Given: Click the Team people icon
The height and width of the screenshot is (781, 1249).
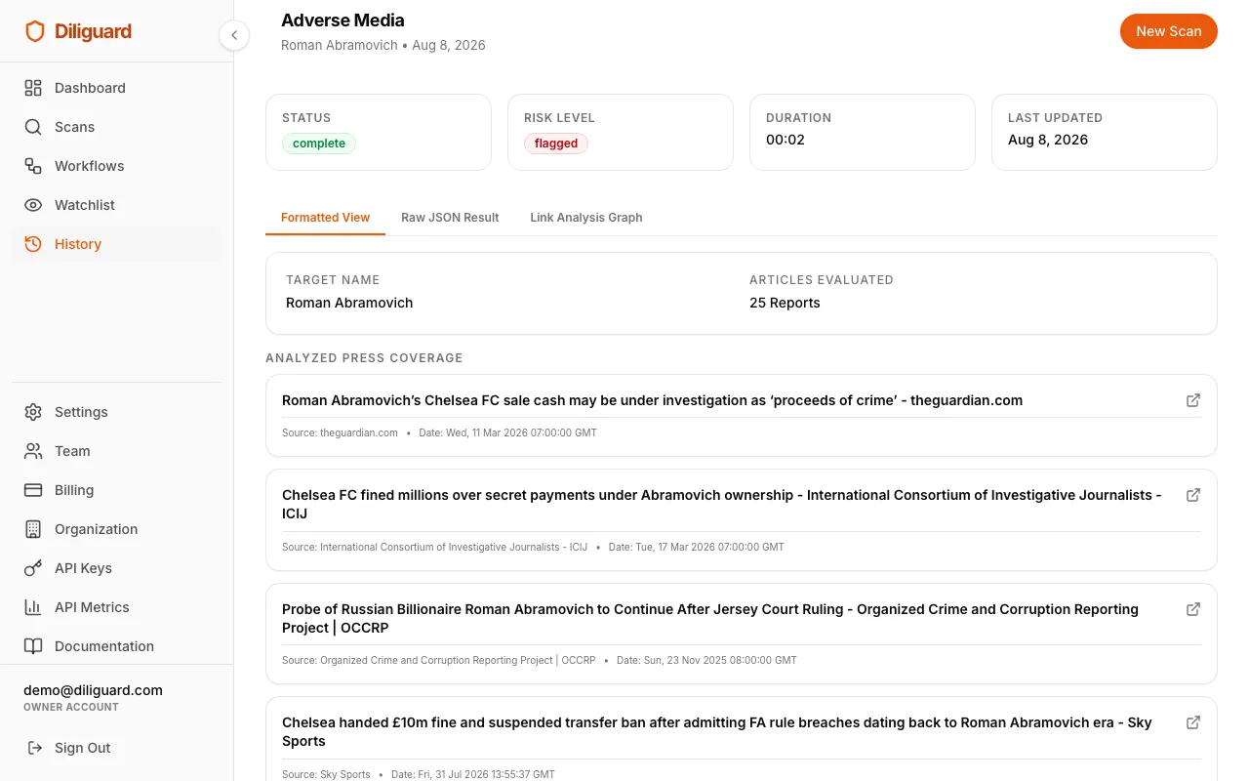Looking at the screenshot, I should (33, 451).
